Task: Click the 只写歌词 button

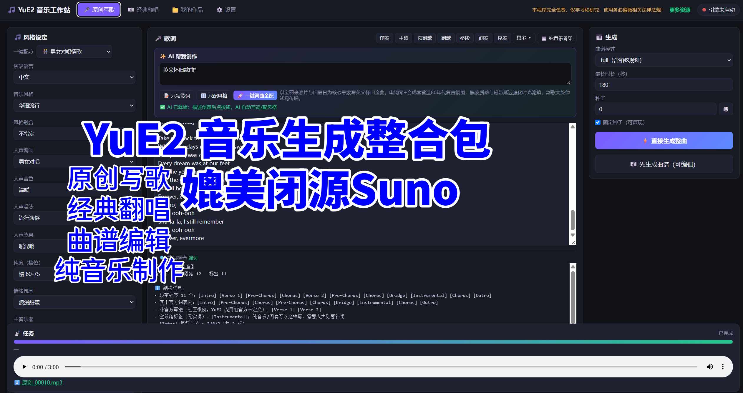Action: coord(177,96)
